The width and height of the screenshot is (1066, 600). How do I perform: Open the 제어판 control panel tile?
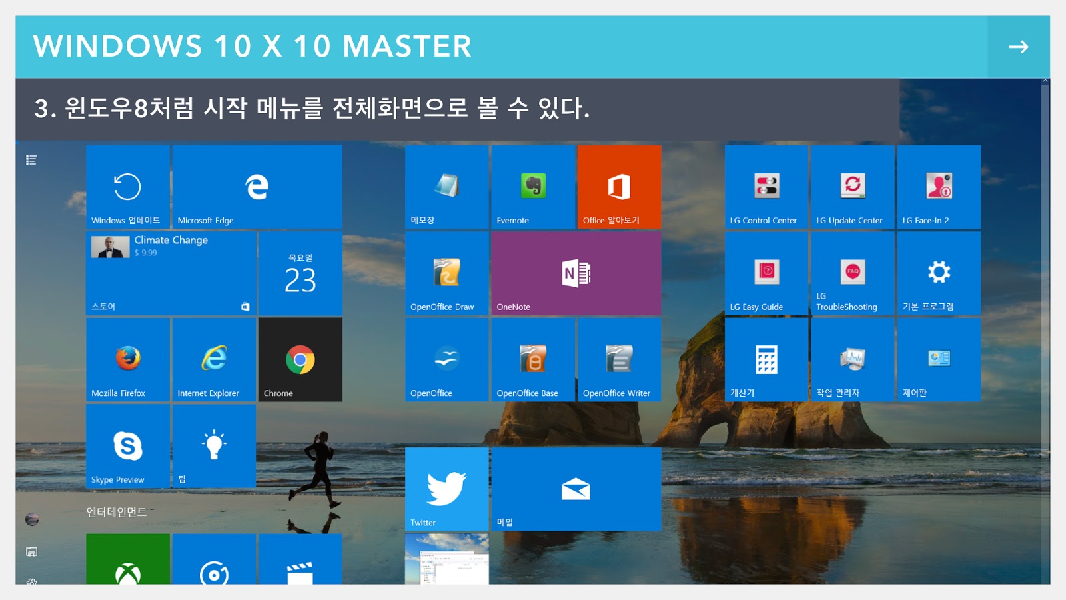(939, 360)
